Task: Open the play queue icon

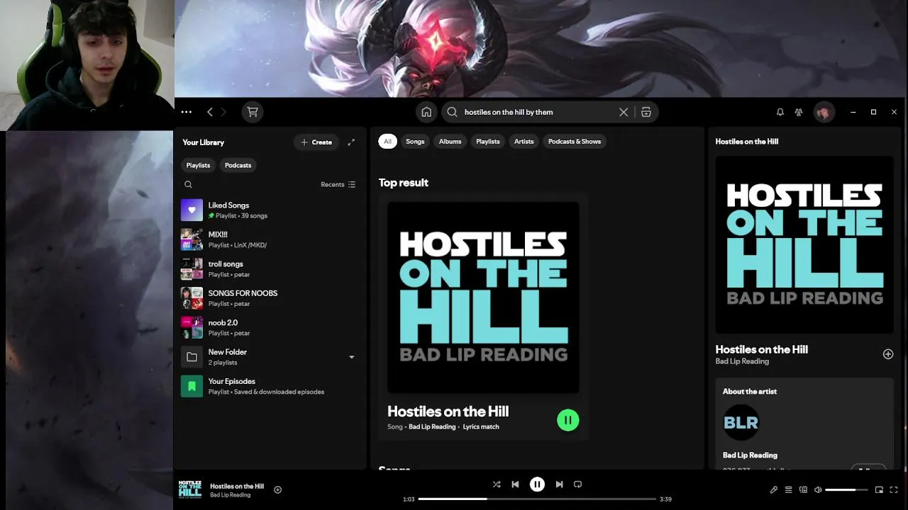Action: [x=788, y=489]
